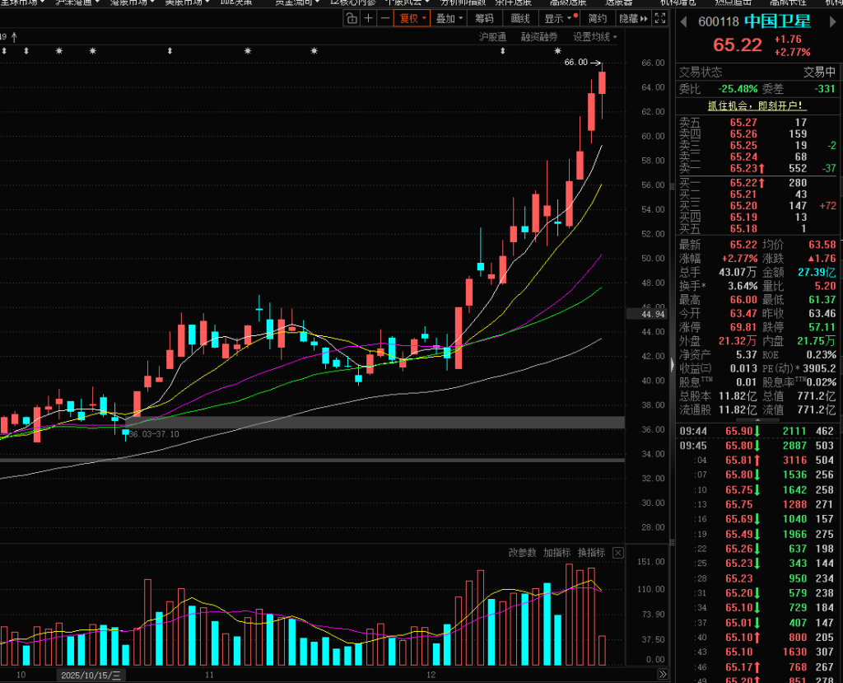Toggle 简约 simple view mode

[598, 18]
